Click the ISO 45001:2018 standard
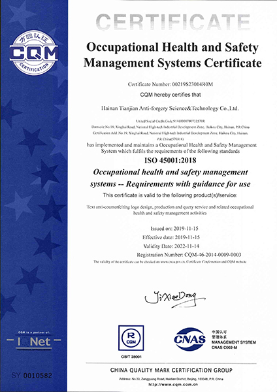Image resolution: width=277 pixels, height=392 pixels. [x=171, y=160]
